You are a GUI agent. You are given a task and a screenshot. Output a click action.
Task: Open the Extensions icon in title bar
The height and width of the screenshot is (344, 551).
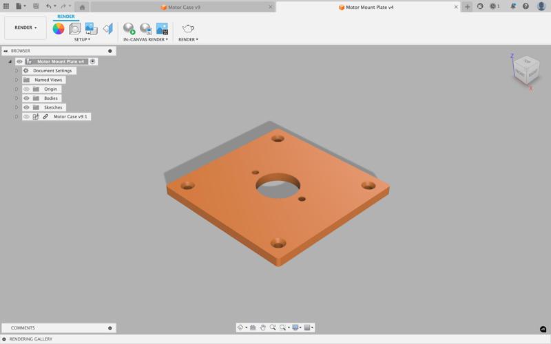(x=480, y=6)
